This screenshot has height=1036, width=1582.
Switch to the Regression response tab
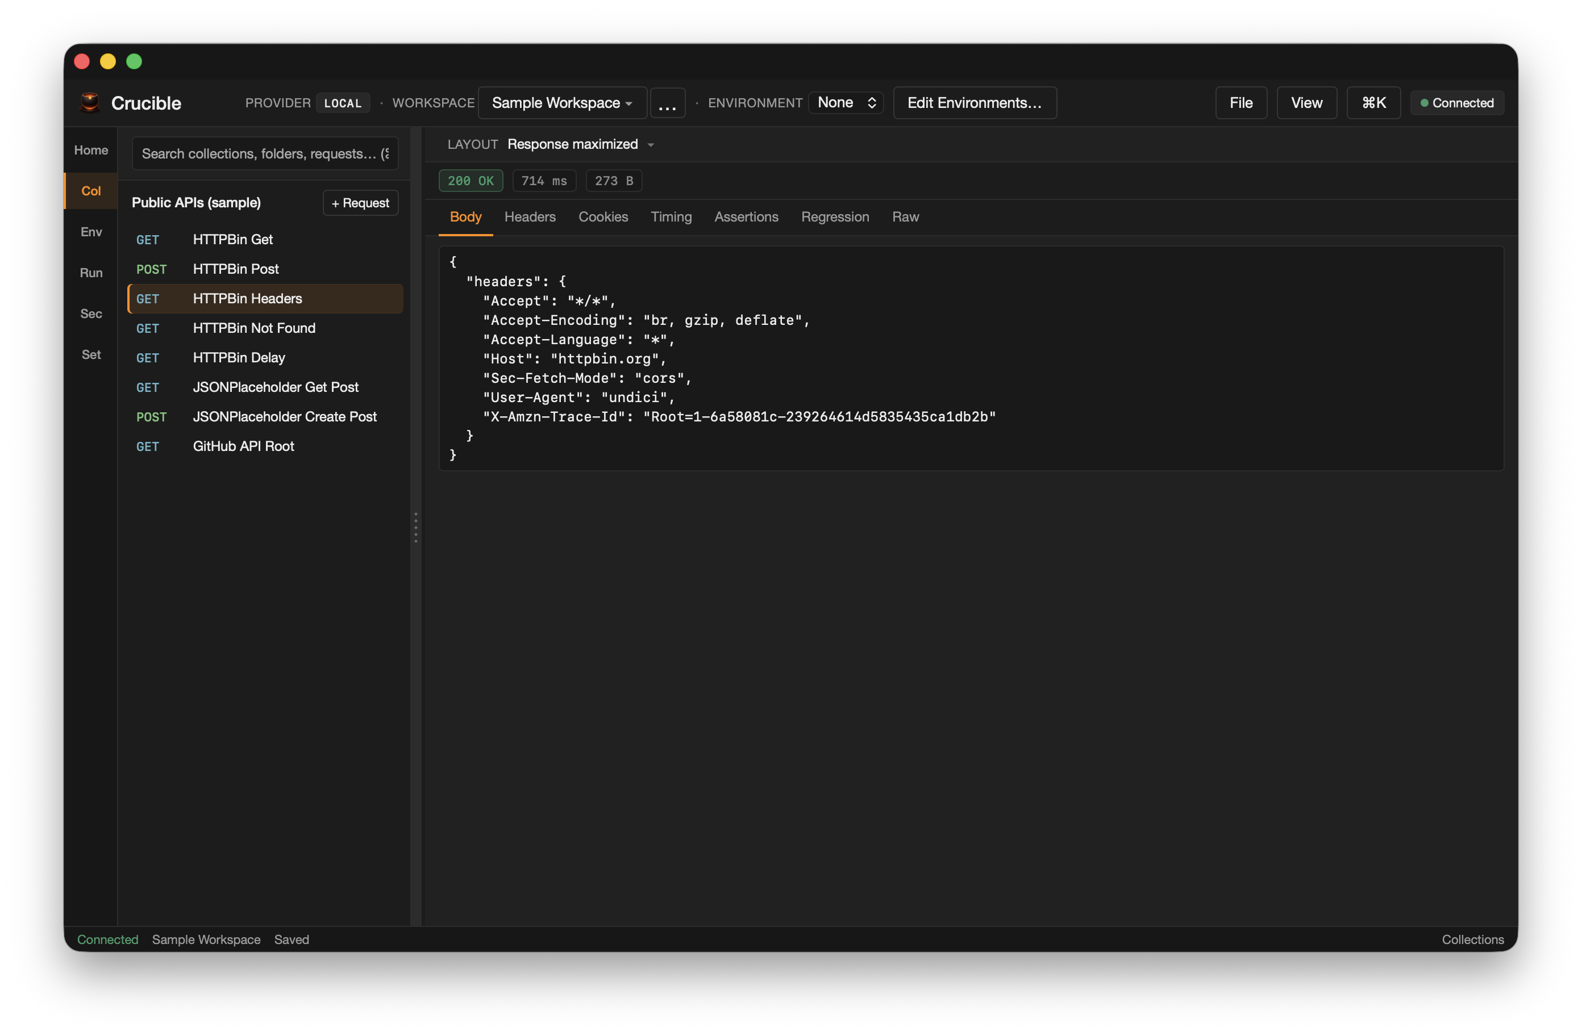click(x=835, y=216)
